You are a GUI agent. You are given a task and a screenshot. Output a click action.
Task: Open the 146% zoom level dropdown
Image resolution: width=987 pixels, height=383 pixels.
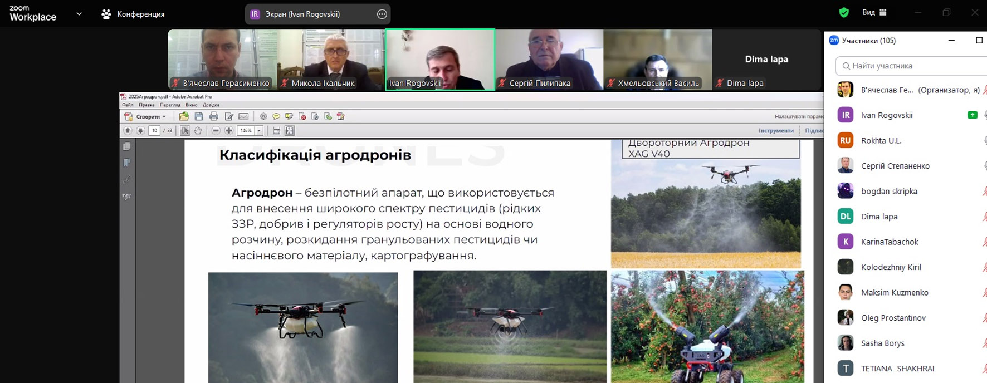[259, 131]
